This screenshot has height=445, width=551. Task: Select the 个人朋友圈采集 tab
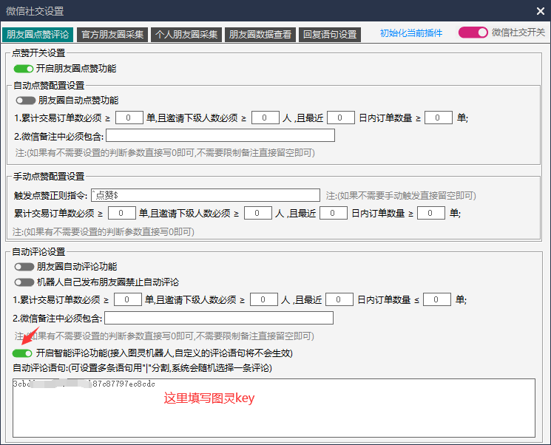(186, 34)
